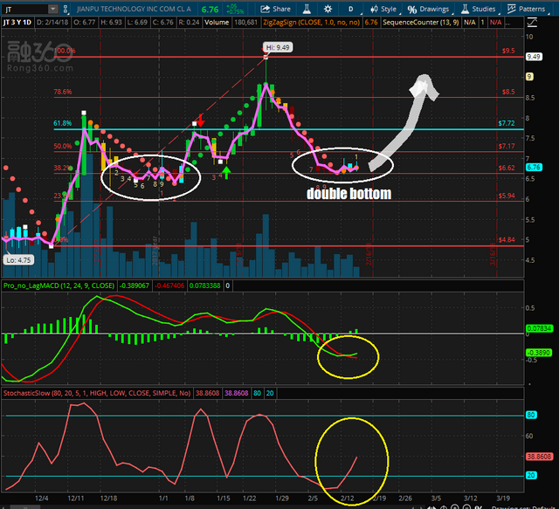Click the ZigZagSign study label
The height and width of the screenshot is (509, 559).
[x=311, y=23]
